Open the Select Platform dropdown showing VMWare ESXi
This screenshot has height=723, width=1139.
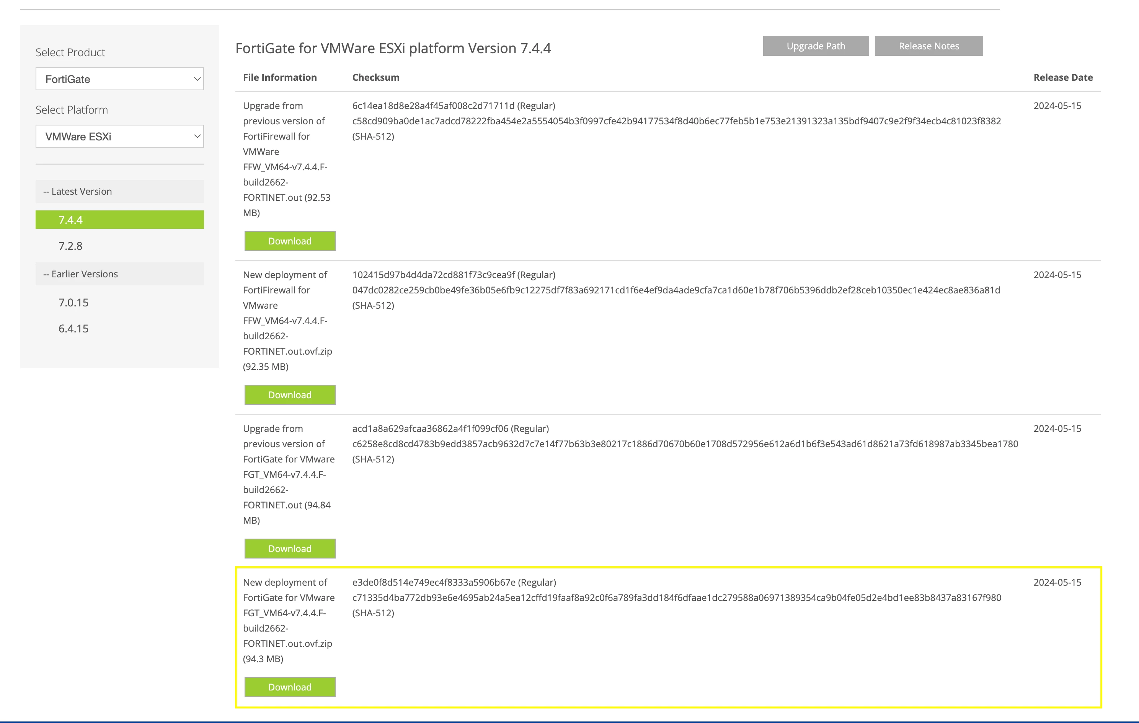pos(120,136)
